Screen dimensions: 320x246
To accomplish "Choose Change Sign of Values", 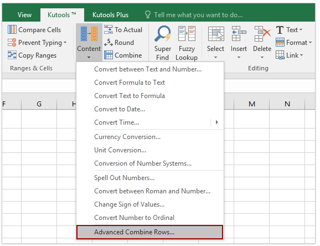I will pos(150,204).
